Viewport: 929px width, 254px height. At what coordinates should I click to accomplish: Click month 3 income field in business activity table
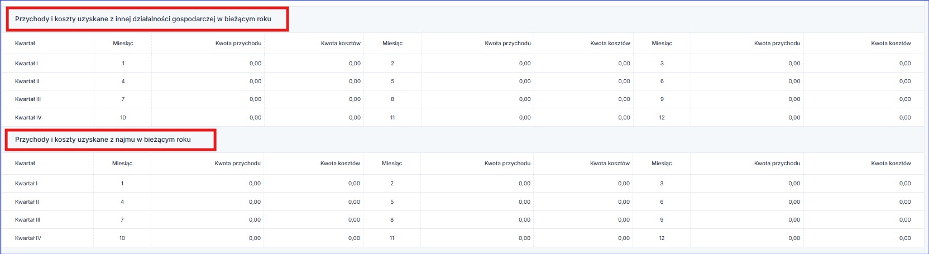click(794, 64)
